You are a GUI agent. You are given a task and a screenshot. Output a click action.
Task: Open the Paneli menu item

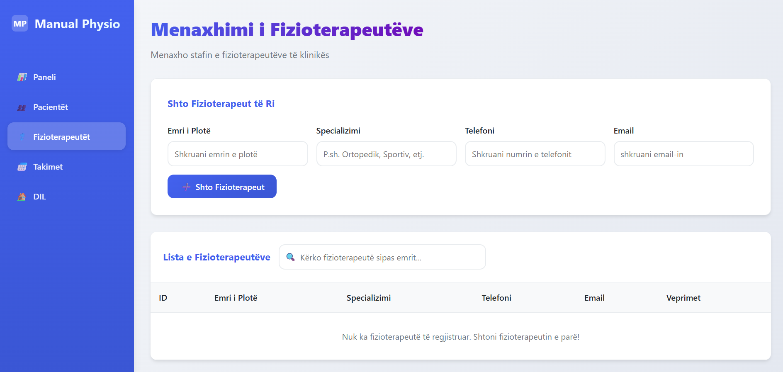point(44,77)
